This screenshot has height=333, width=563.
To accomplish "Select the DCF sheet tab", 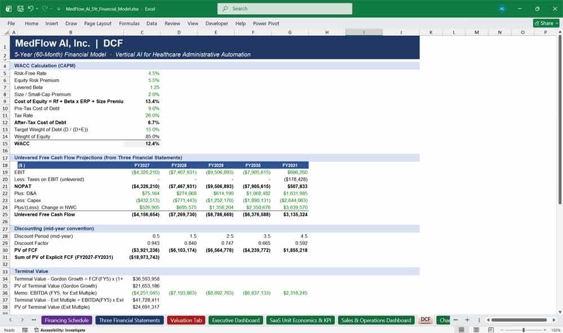I will (x=426, y=320).
